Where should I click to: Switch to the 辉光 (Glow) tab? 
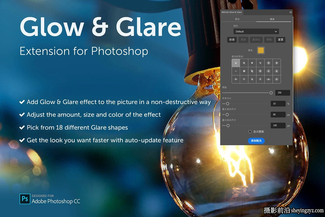[x=238, y=19]
